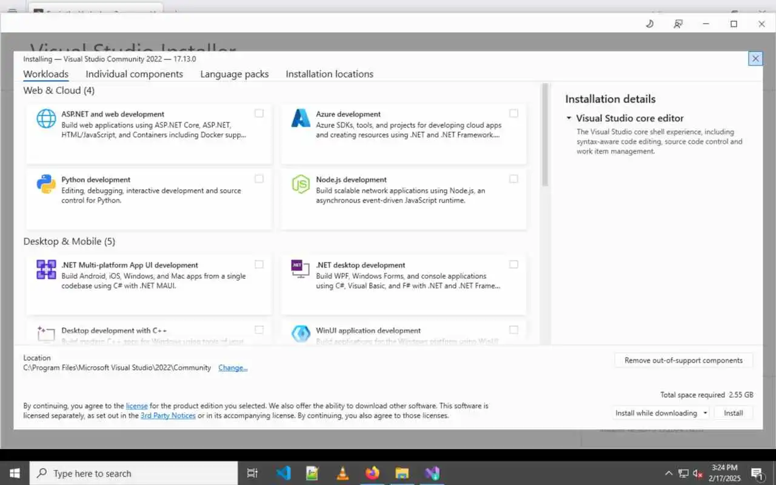Switch to the Individual components tab
Image resolution: width=776 pixels, height=485 pixels.
(134, 74)
